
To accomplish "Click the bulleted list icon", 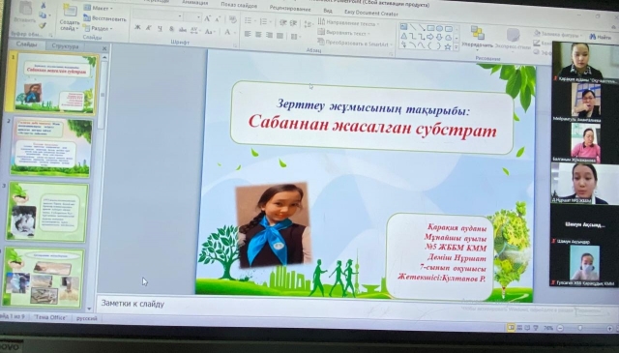I will [249, 20].
